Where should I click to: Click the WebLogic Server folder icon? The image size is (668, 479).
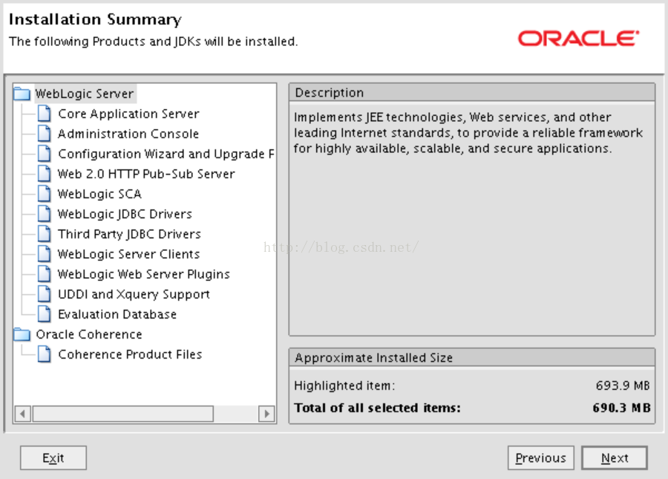point(22,94)
